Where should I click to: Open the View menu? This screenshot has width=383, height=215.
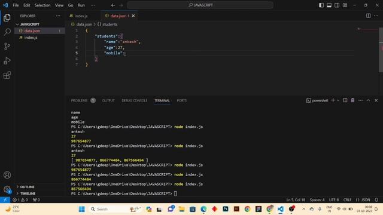click(59, 5)
